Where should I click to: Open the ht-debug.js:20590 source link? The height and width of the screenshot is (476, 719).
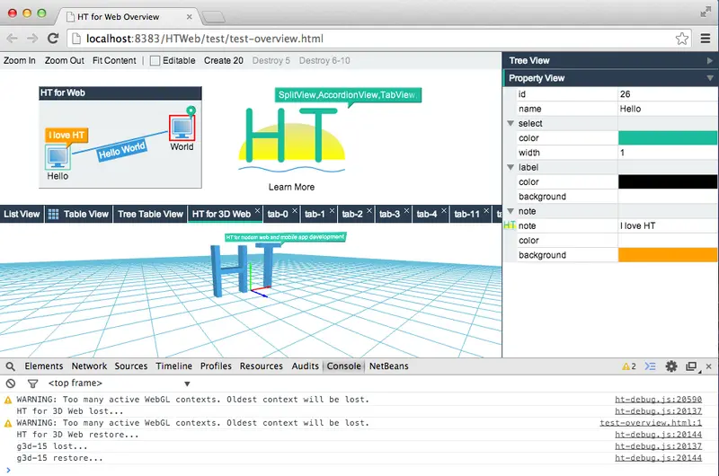tap(658, 400)
